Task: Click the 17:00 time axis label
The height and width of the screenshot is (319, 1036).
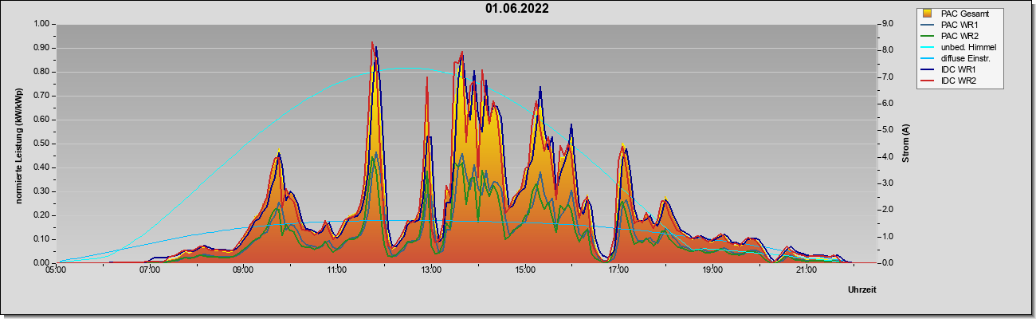Action: pos(618,270)
